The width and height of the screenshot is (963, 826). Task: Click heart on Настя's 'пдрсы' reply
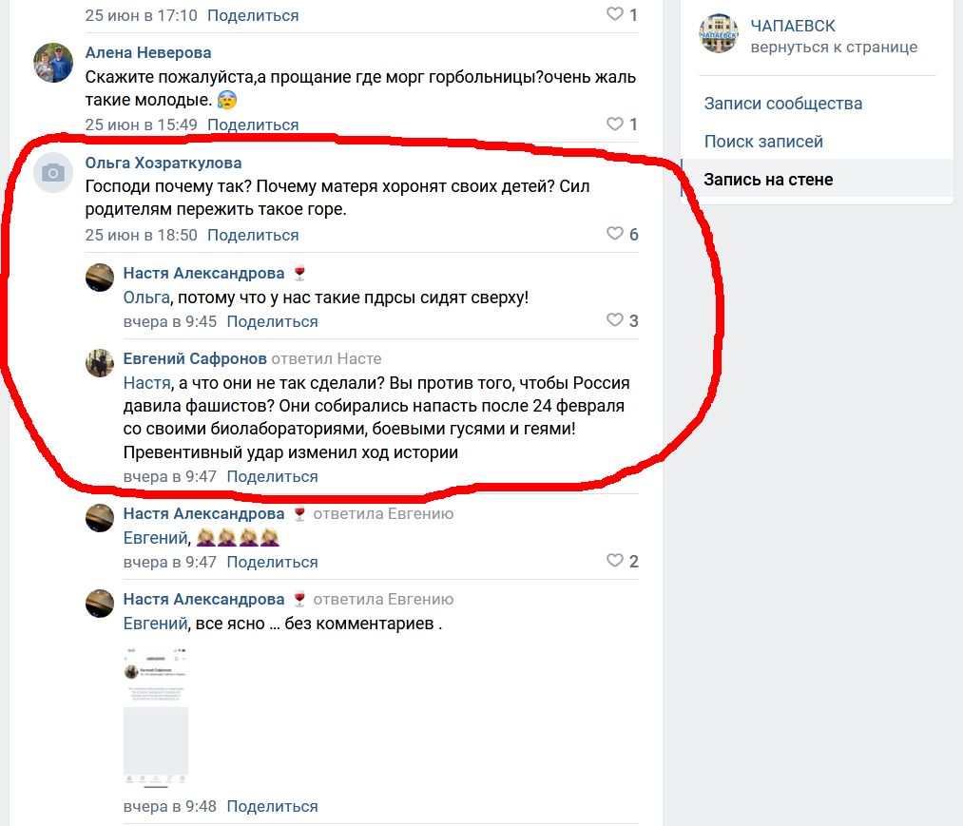615,320
